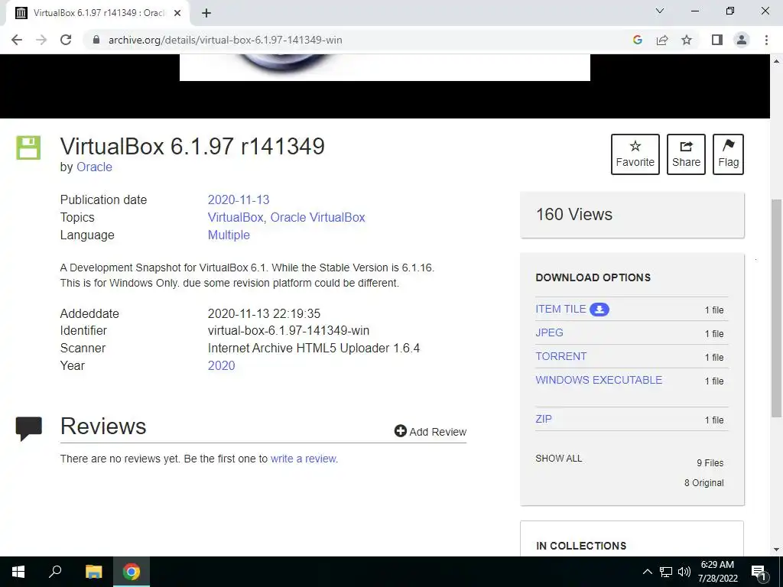
Task: Open the tab search chevron
Action: 660,11
